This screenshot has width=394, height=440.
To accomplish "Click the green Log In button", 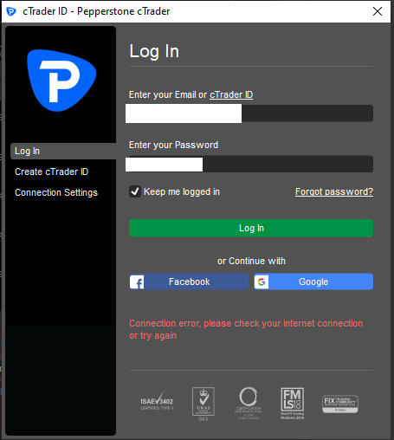I will point(251,228).
